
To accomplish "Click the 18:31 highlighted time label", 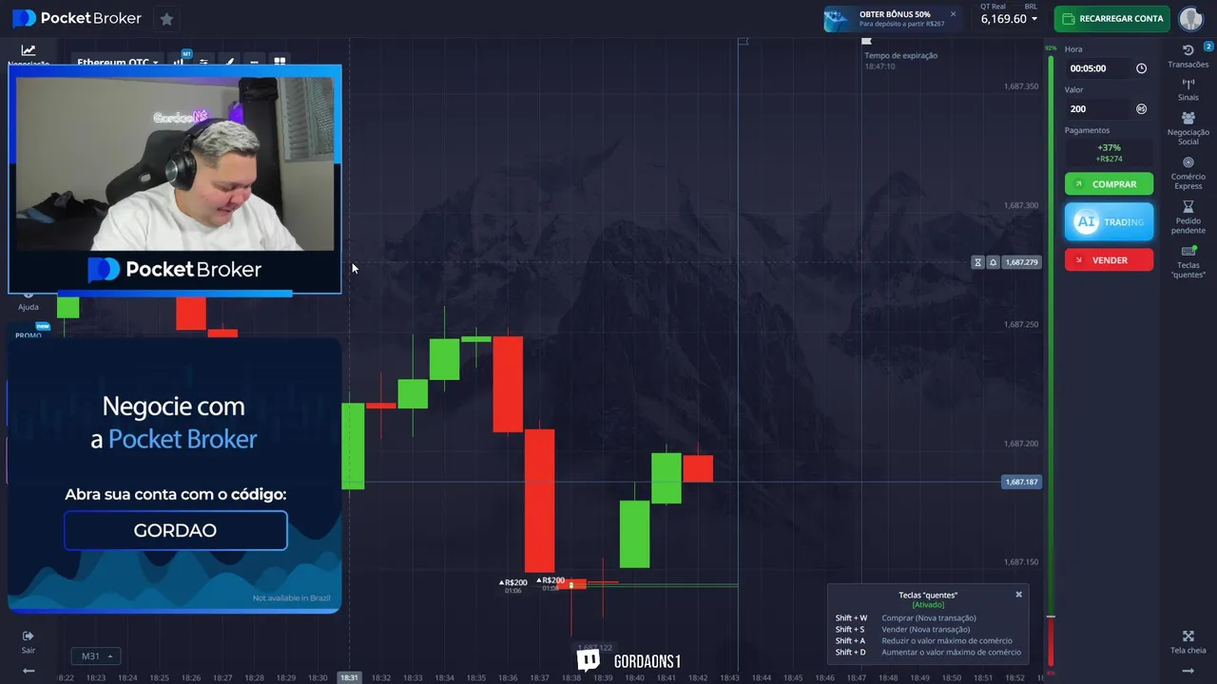I will [349, 677].
